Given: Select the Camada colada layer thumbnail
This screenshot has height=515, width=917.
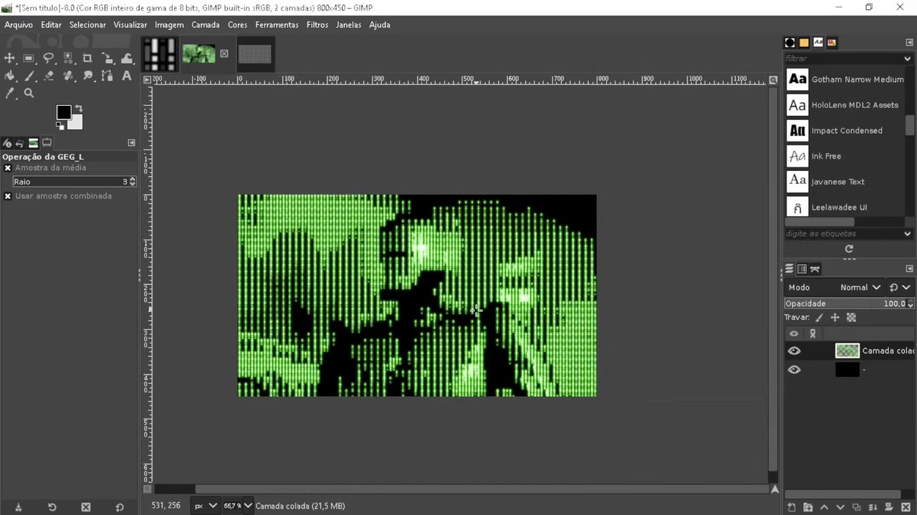Looking at the screenshot, I should coord(848,350).
